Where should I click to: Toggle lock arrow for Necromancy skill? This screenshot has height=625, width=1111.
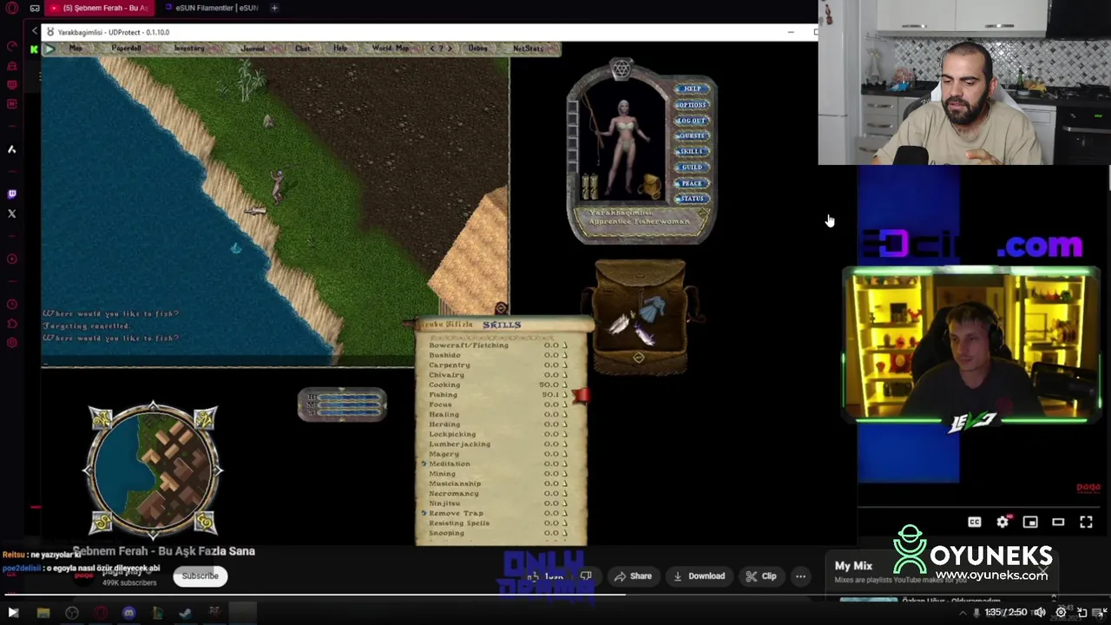565,494
